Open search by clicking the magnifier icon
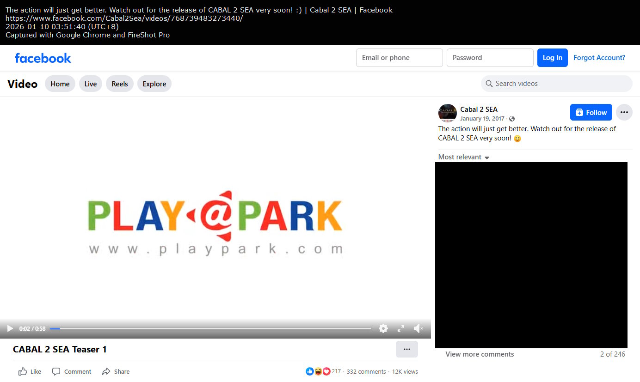Screen dimensions: 640x382 point(489,84)
